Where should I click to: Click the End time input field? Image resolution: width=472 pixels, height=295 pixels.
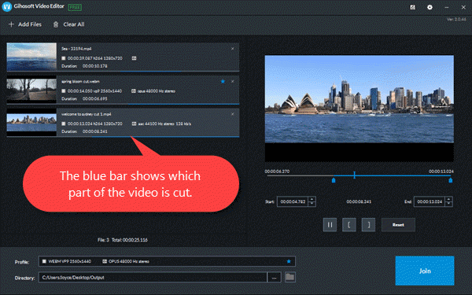[430, 201]
